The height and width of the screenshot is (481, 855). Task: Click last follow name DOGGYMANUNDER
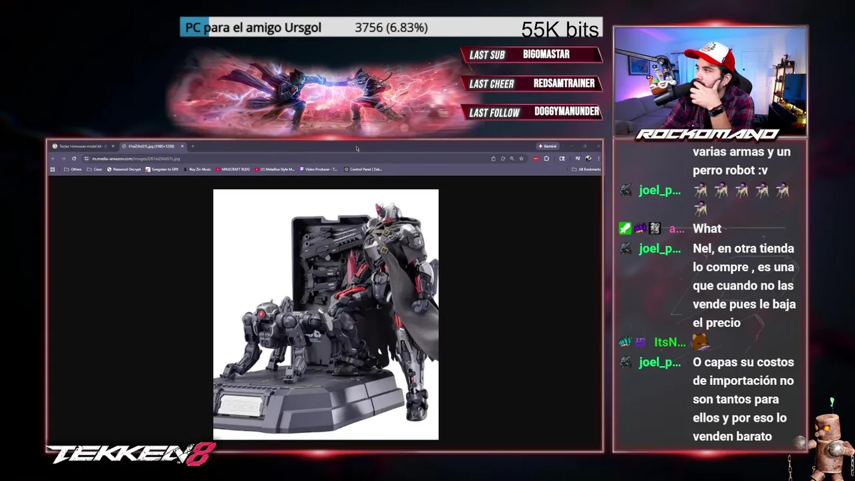point(567,112)
